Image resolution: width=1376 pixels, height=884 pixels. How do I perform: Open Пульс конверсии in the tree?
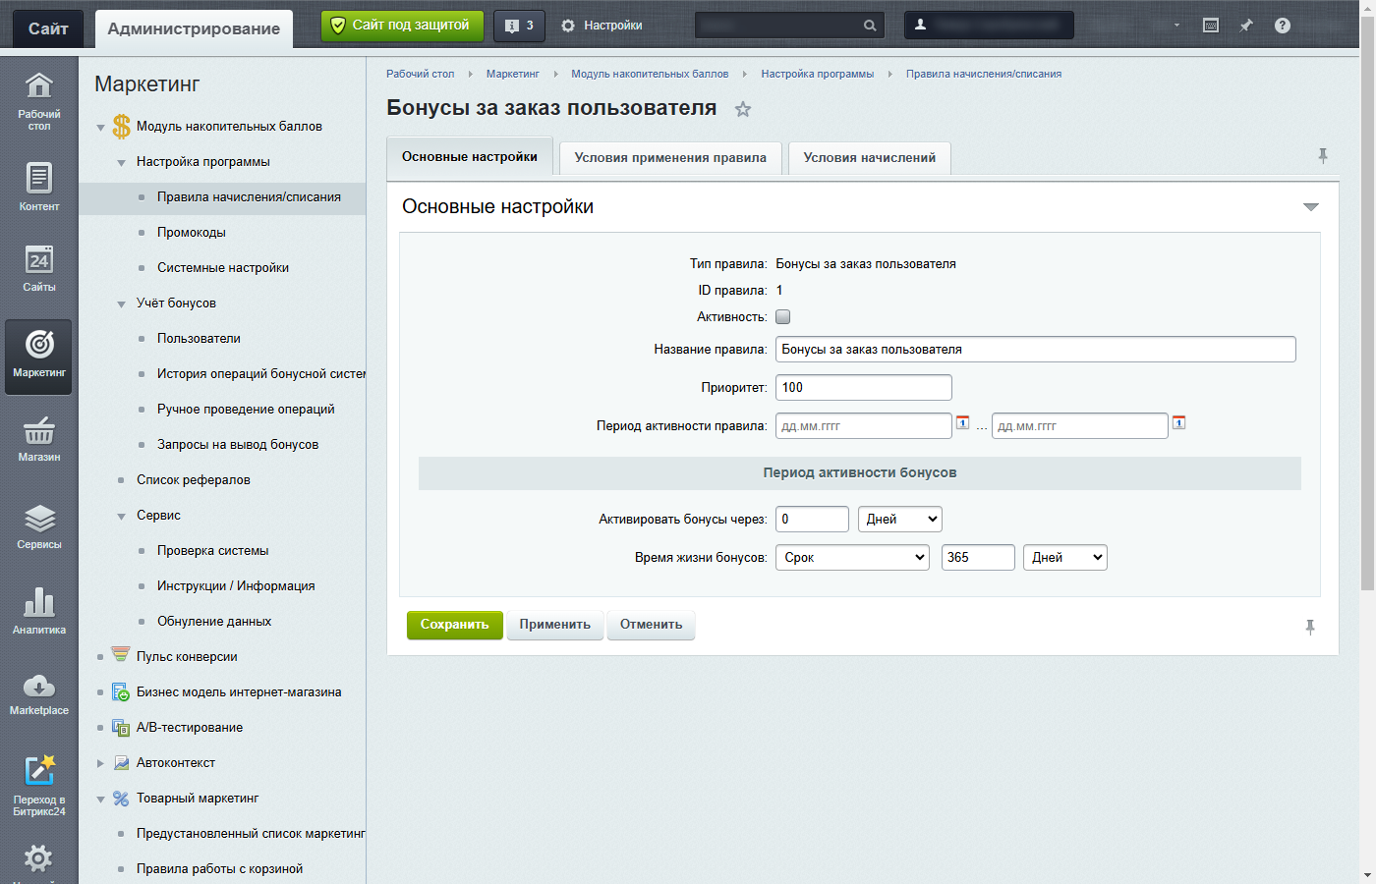pos(187,657)
